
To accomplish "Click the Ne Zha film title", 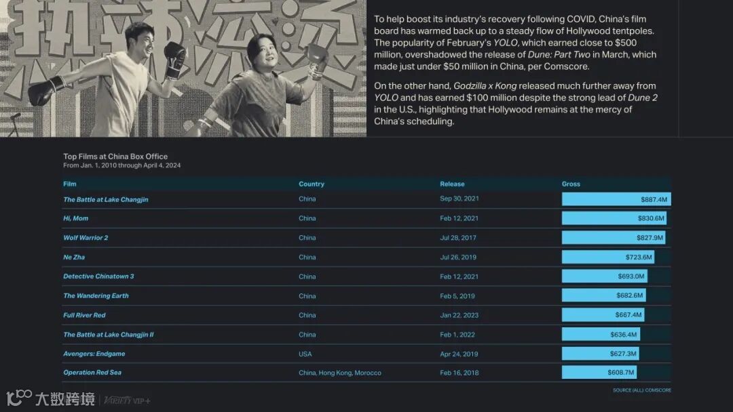I will point(74,257).
